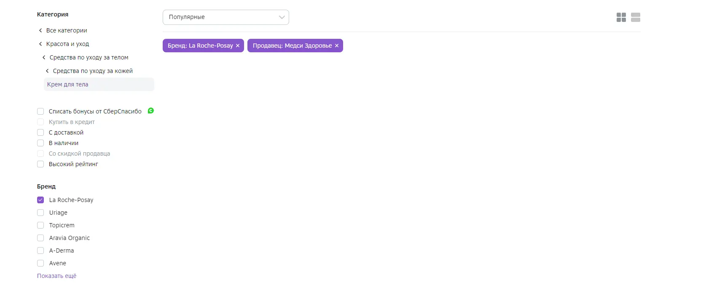Tick the В наличии checkbox
The image size is (706, 283).
[40, 143]
